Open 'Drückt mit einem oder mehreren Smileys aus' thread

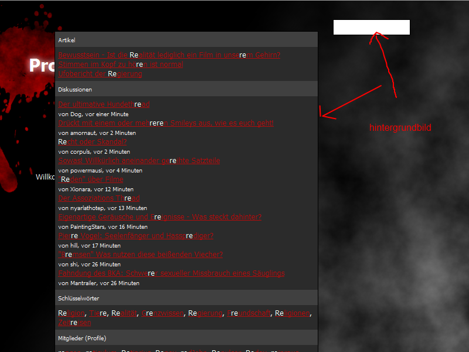(x=166, y=123)
